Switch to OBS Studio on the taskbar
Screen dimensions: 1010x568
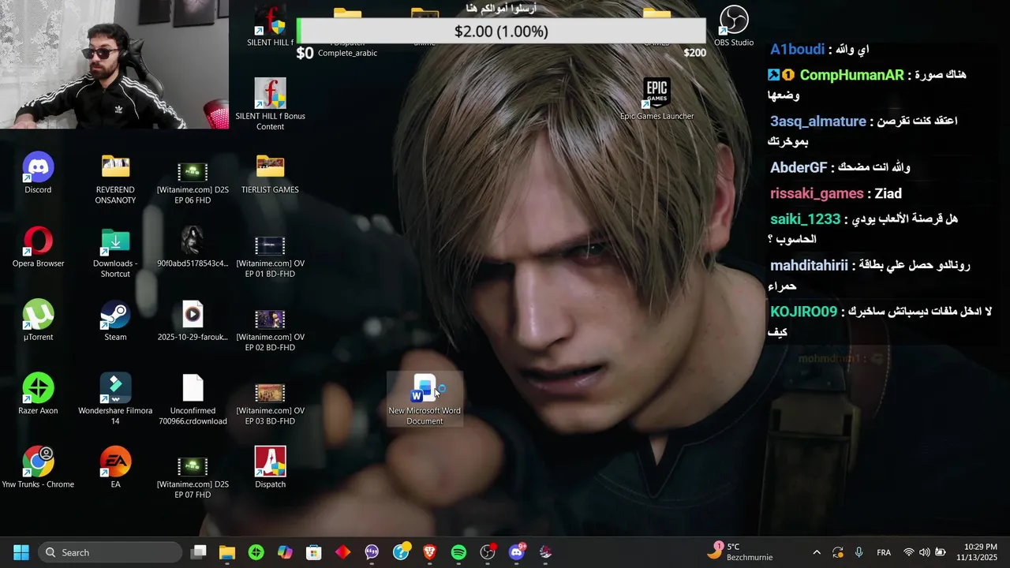pyautogui.click(x=488, y=552)
